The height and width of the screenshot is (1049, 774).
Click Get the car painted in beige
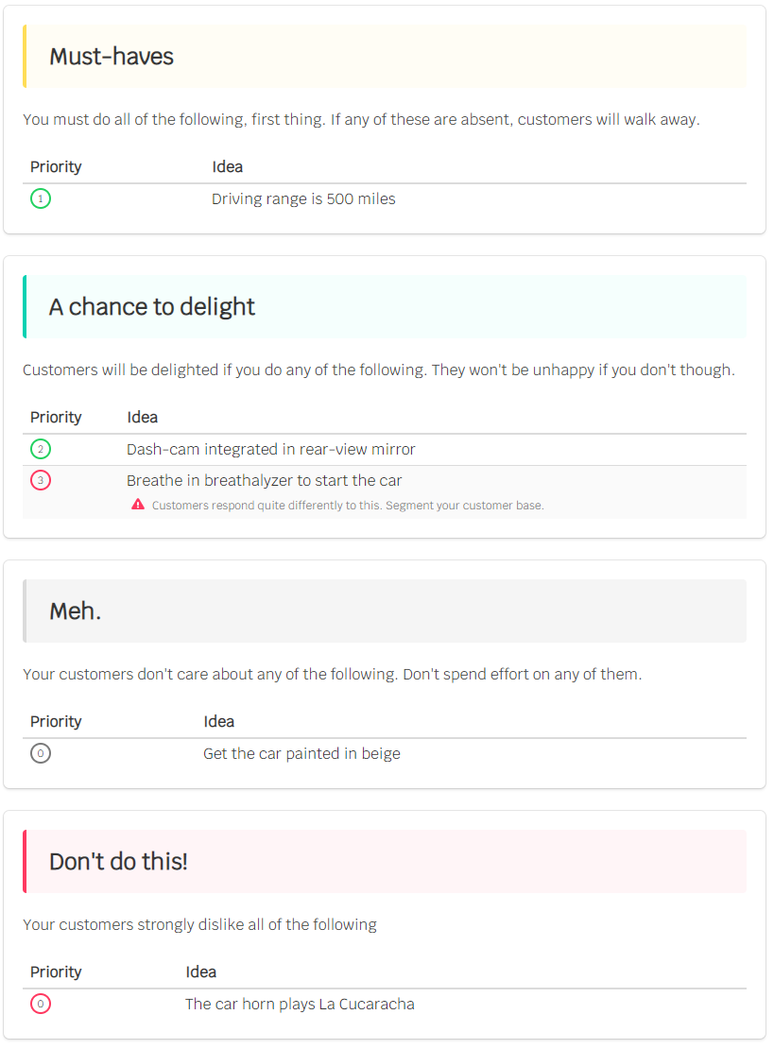click(x=301, y=753)
